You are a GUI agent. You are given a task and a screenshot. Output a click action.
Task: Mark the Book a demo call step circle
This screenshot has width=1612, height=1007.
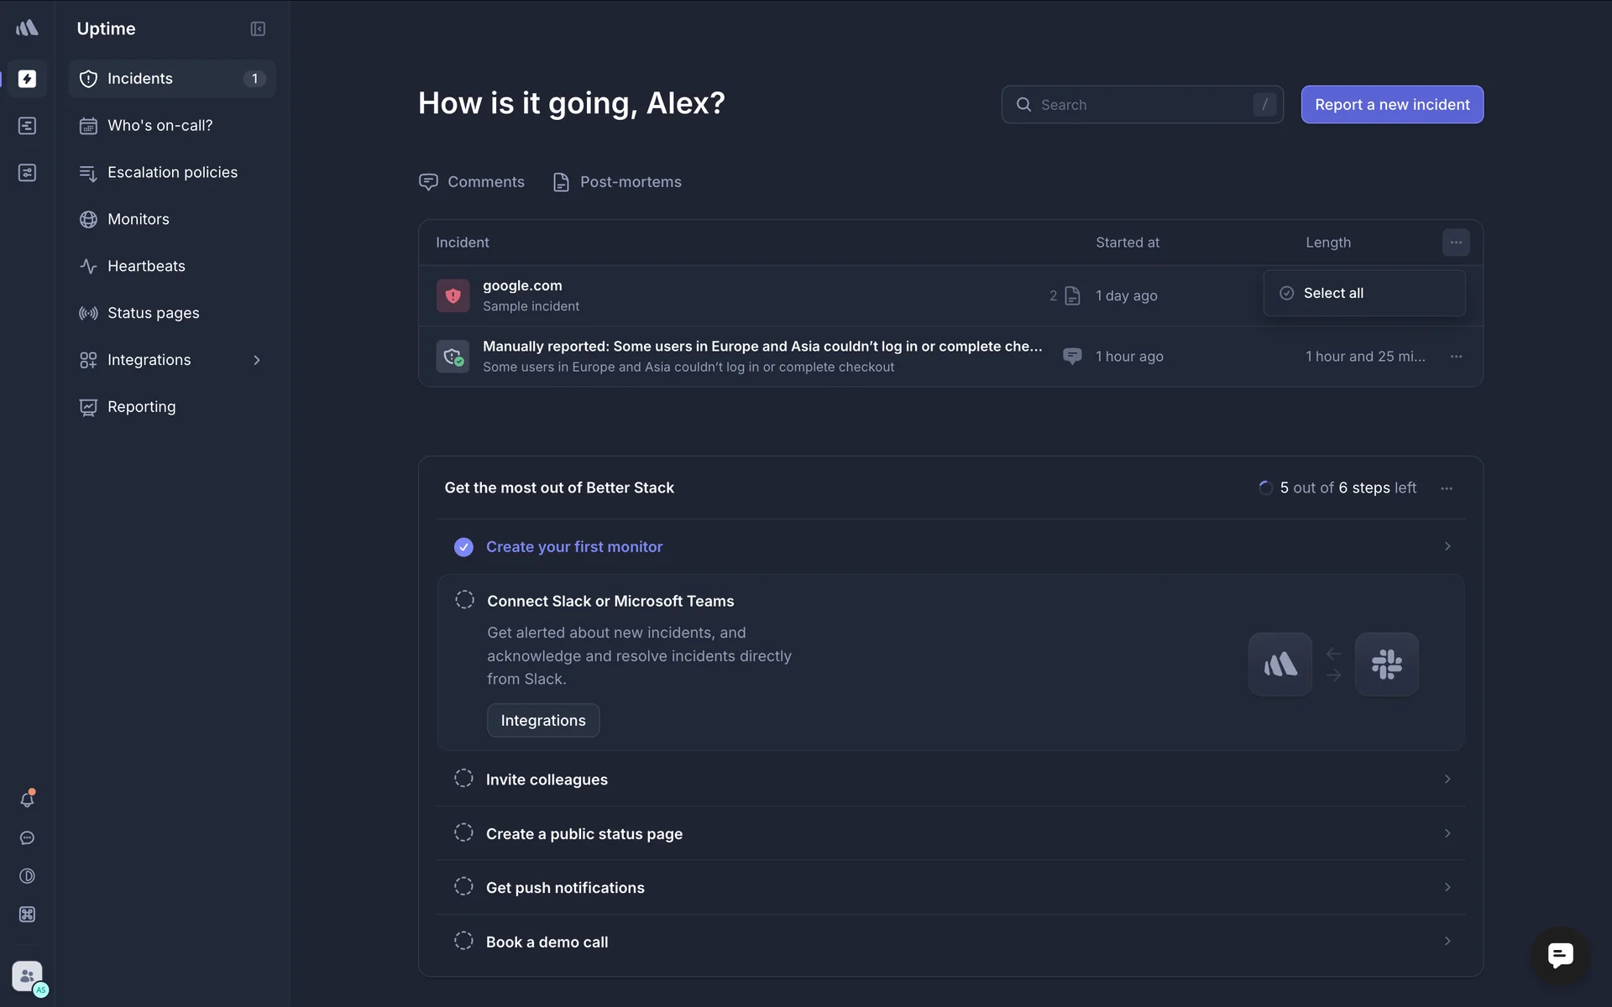coord(463,942)
